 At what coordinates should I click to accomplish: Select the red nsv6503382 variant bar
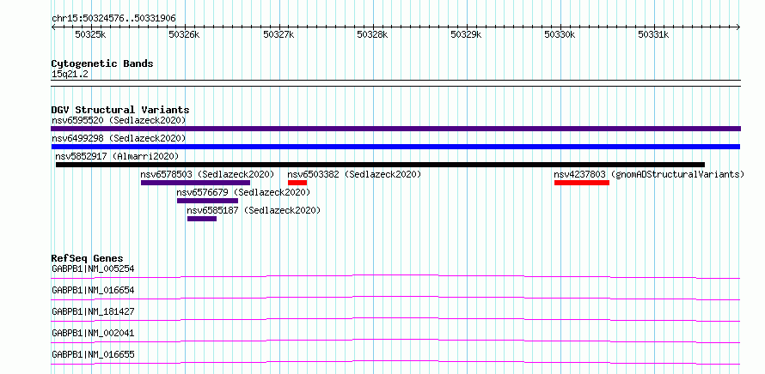pos(297,183)
